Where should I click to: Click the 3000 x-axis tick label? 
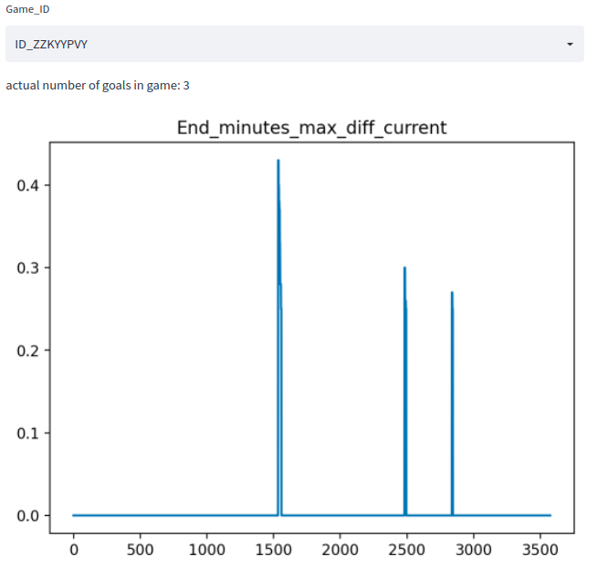tap(473, 551)
